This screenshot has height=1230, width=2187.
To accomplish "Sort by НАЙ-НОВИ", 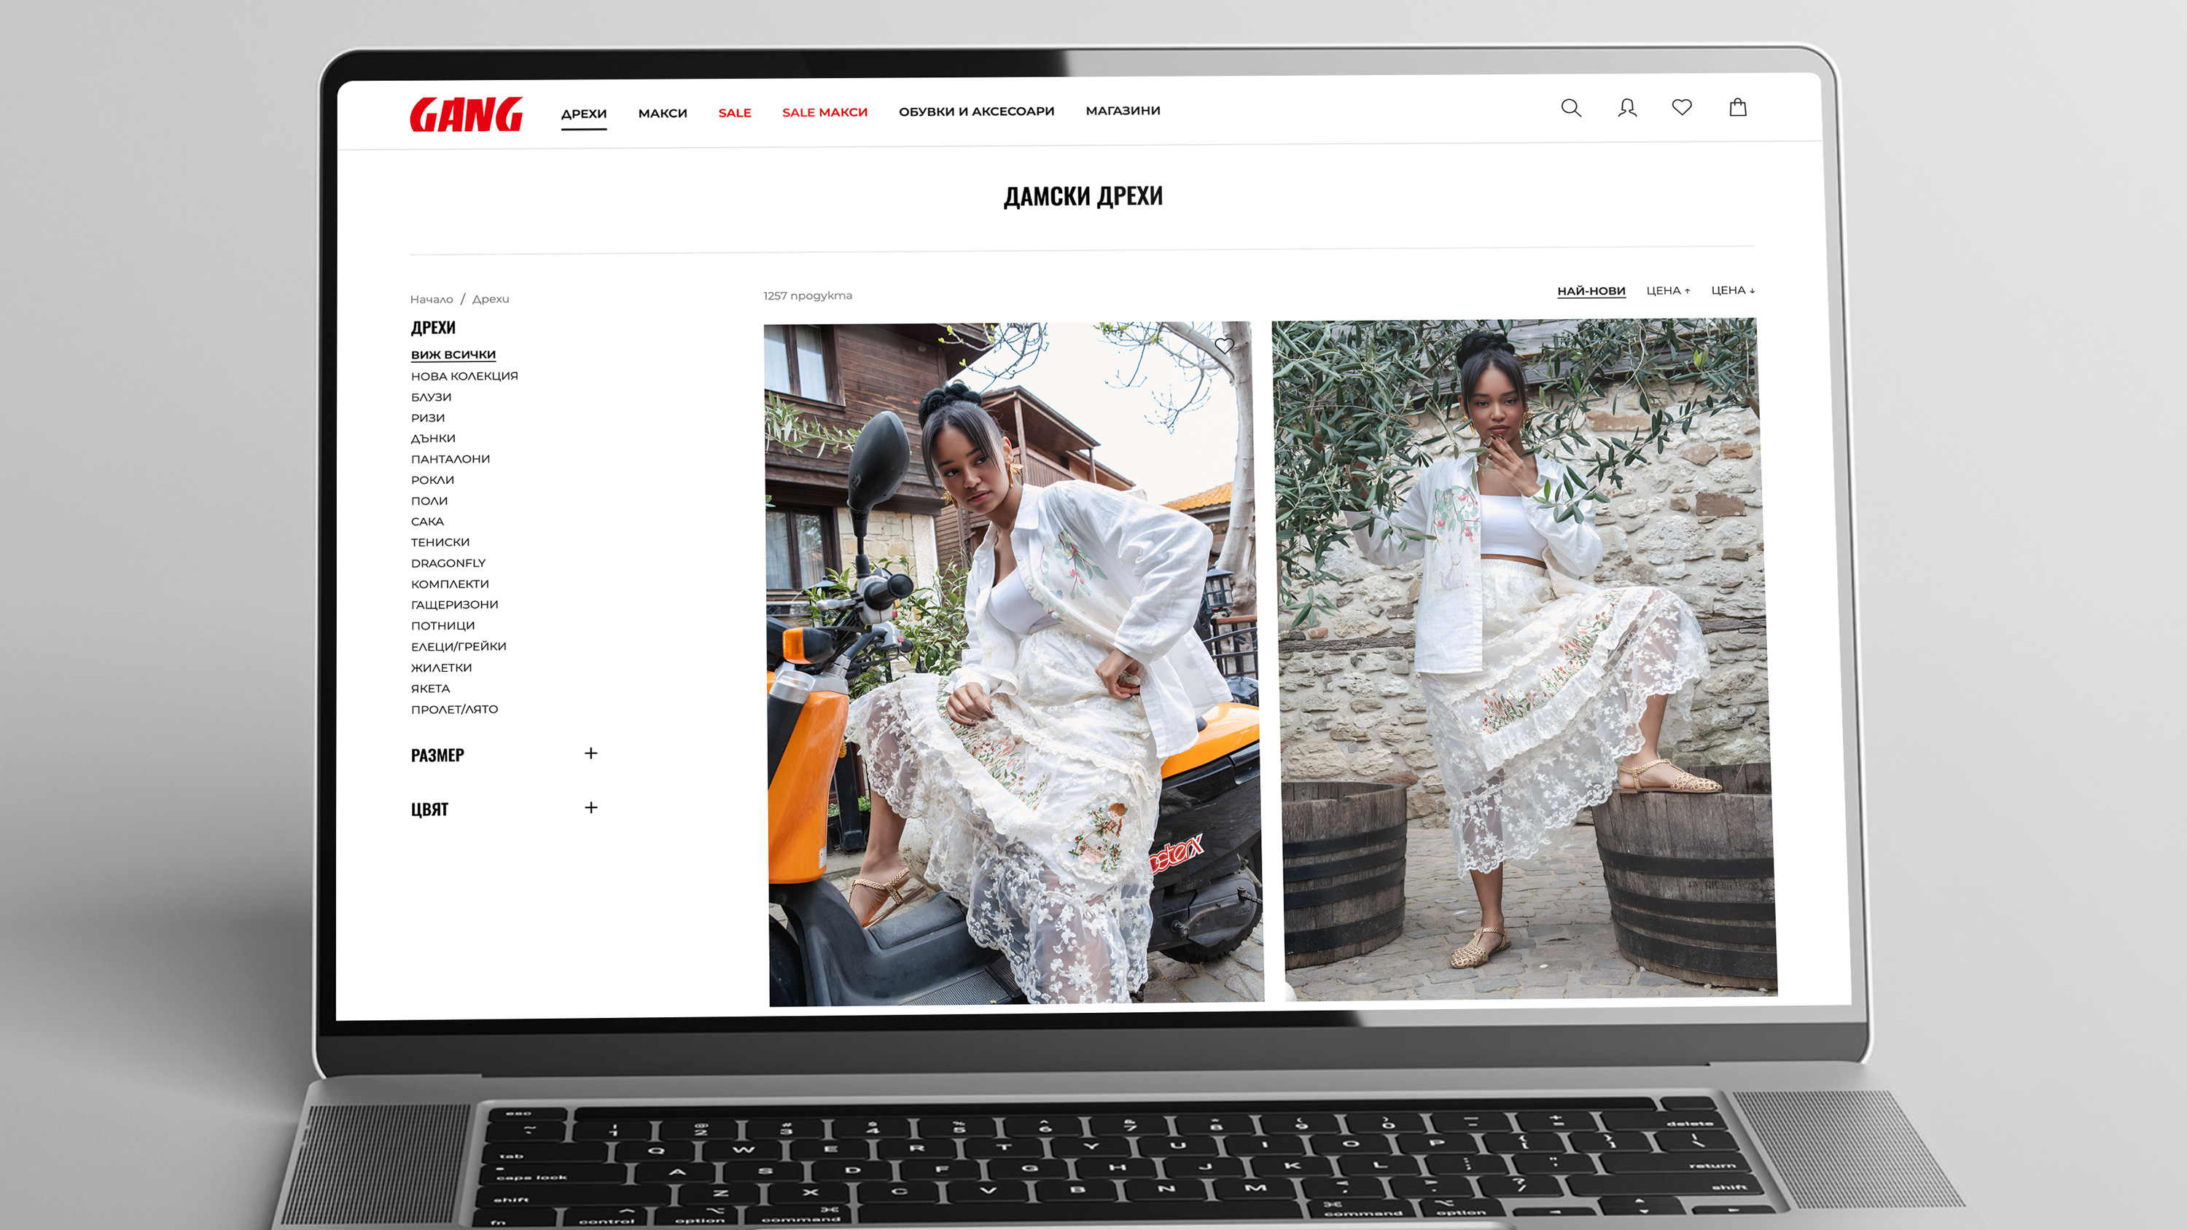I will pyautogui.click(x=1591, y=291).
